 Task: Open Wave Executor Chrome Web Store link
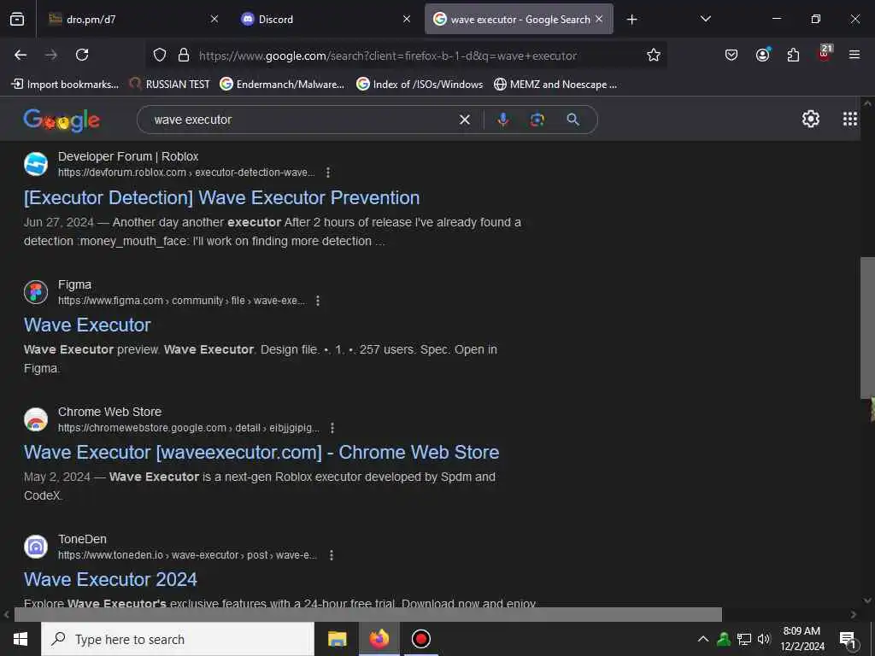pyautogui.click(x=261, y=452)
